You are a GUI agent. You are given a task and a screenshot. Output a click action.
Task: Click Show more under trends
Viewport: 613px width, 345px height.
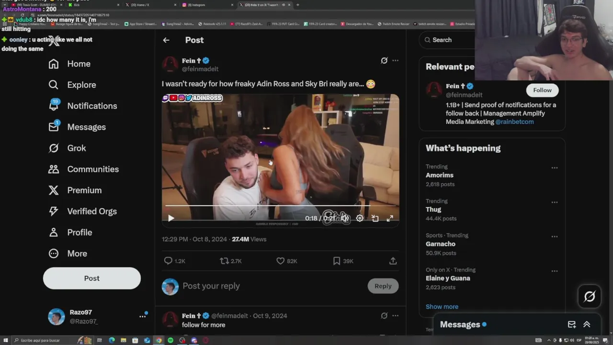click(442, 307)
